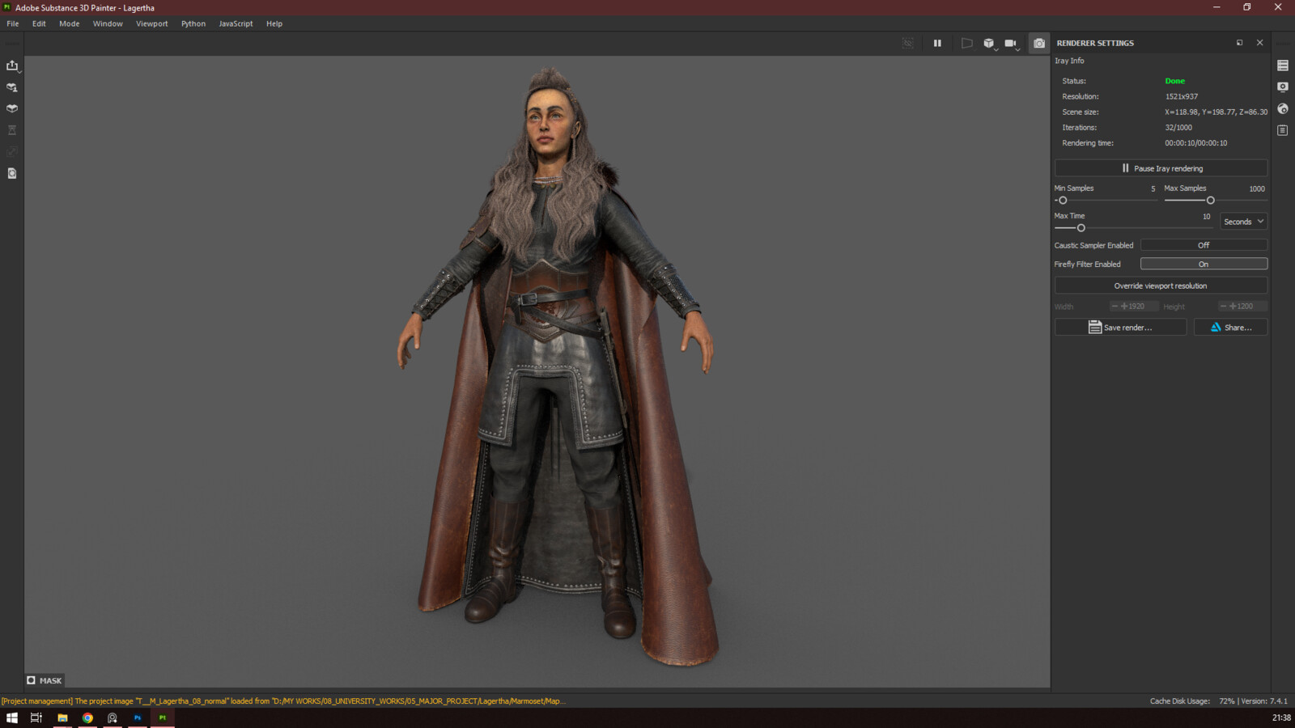Open the list panel icon in the right dock
Viewport: 1295px width, 728px height.
(1283, 66)
